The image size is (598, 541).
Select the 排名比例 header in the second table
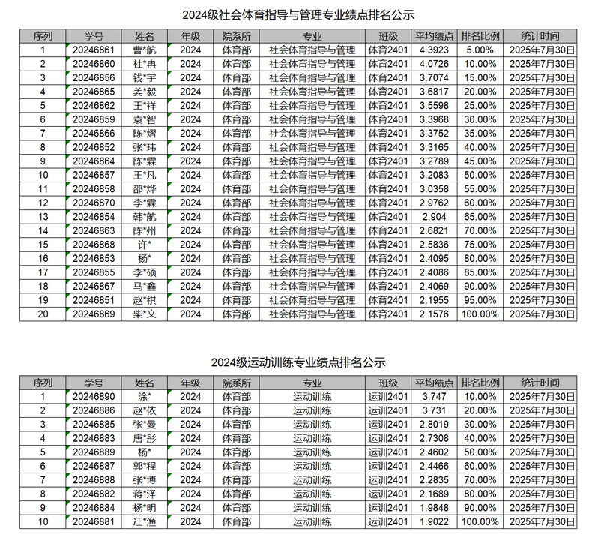(480, 383)
